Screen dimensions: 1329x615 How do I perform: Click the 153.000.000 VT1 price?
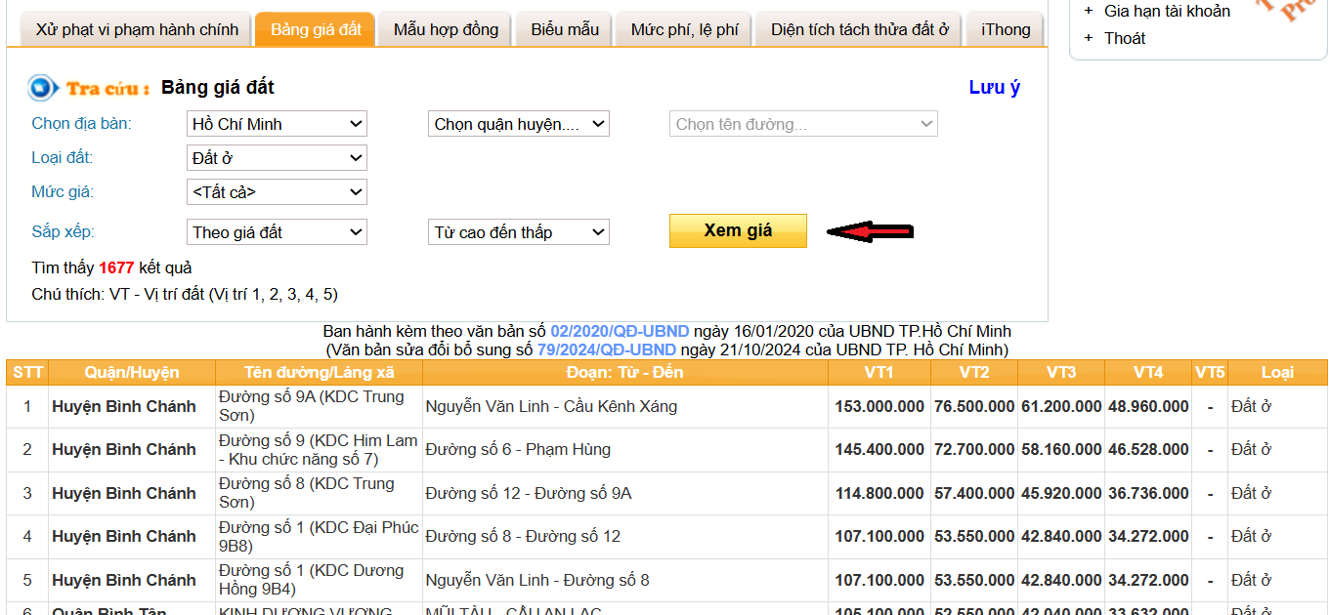point(879,406)
